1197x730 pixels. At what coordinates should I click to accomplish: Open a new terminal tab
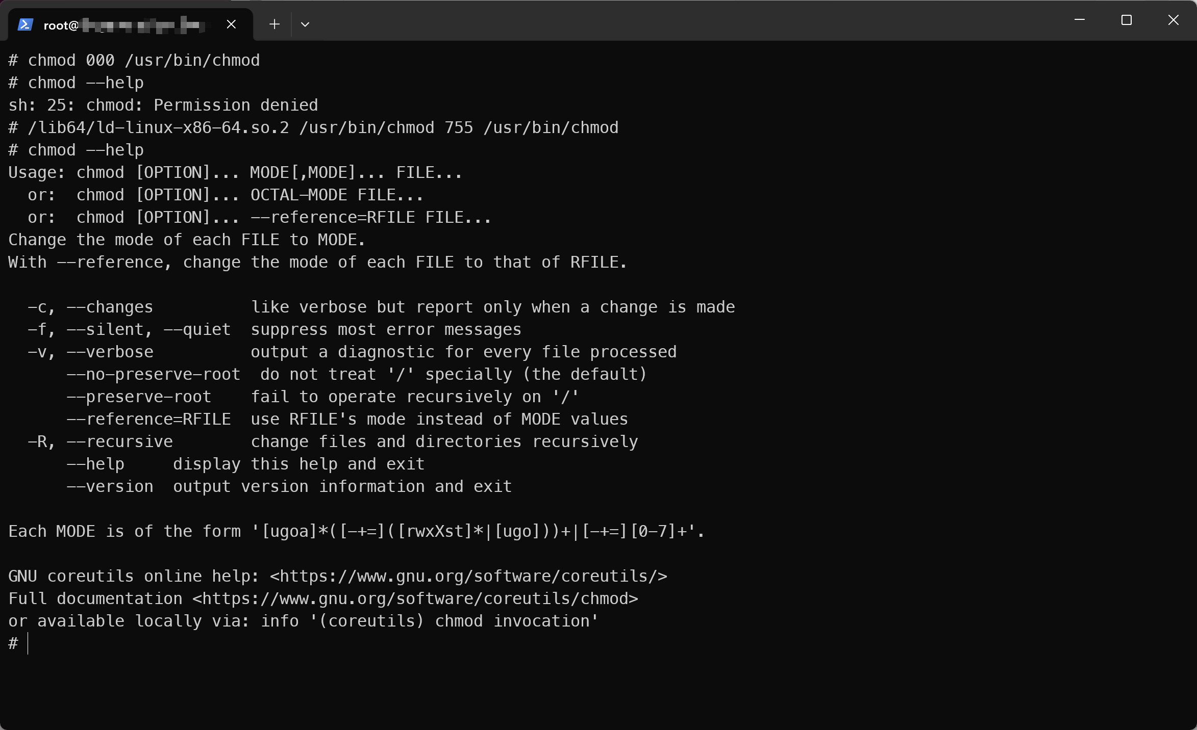[x=275, y=24]
